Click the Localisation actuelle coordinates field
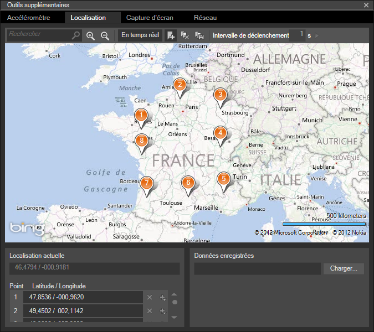The width and height of the screenshot is (374, 332). click(x=94, y=268)
